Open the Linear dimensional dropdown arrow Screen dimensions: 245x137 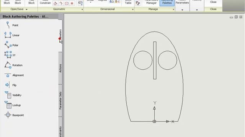[x=90, y=2]
